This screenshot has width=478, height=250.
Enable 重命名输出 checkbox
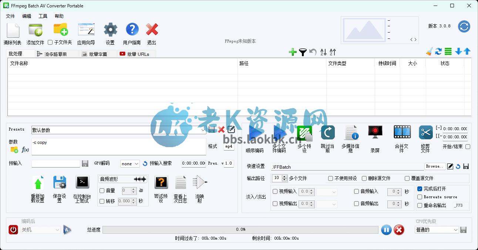420,206
